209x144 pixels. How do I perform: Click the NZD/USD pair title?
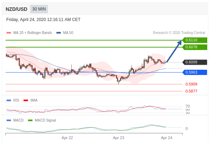coord(16,9)
